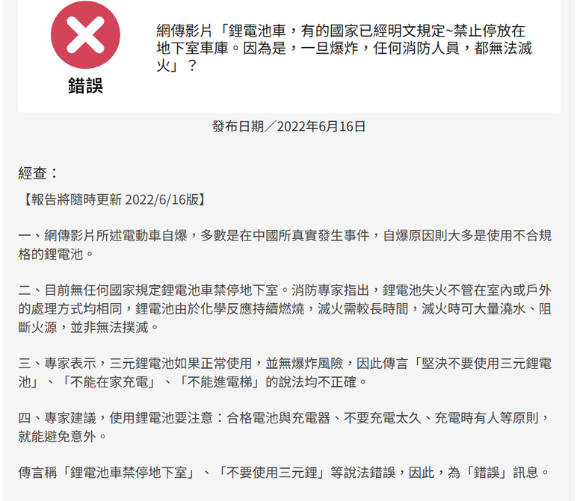Click the 錯誤 verdict label below the icon
Viewport: 583px width, 501px height.
[x=85, y=85]
